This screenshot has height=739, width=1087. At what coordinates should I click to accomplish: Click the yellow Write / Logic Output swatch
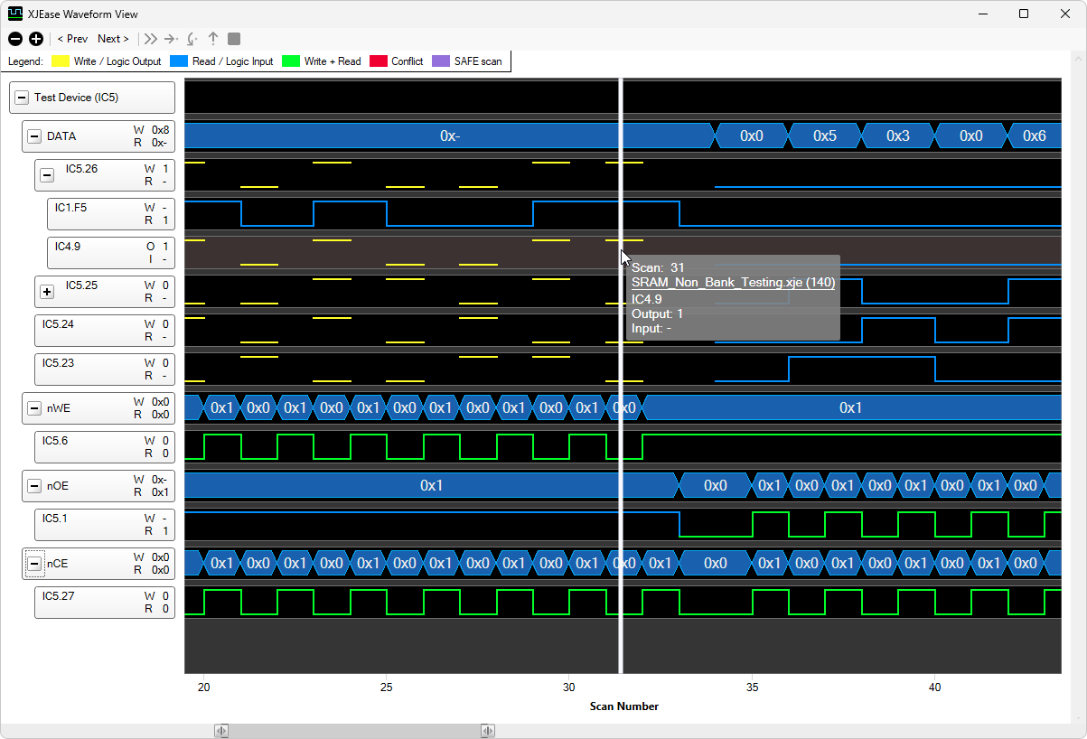tap(61, 61)
